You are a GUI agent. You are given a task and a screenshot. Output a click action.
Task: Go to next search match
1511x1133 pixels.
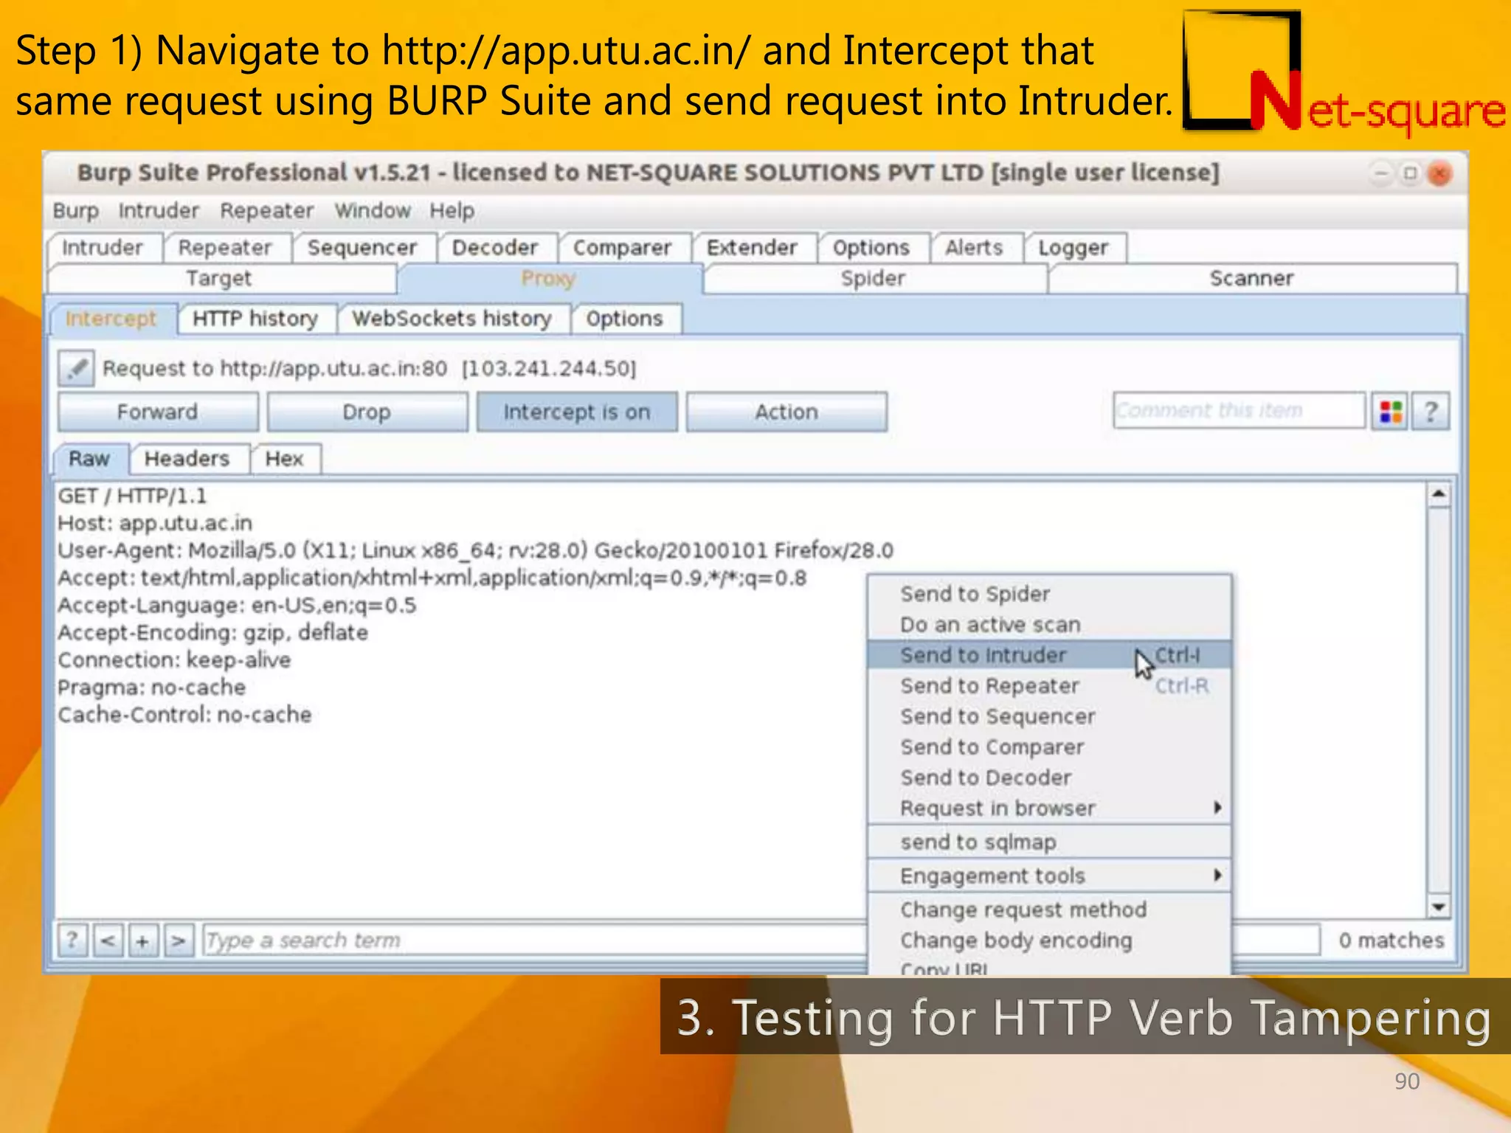(x=179, y=940)
